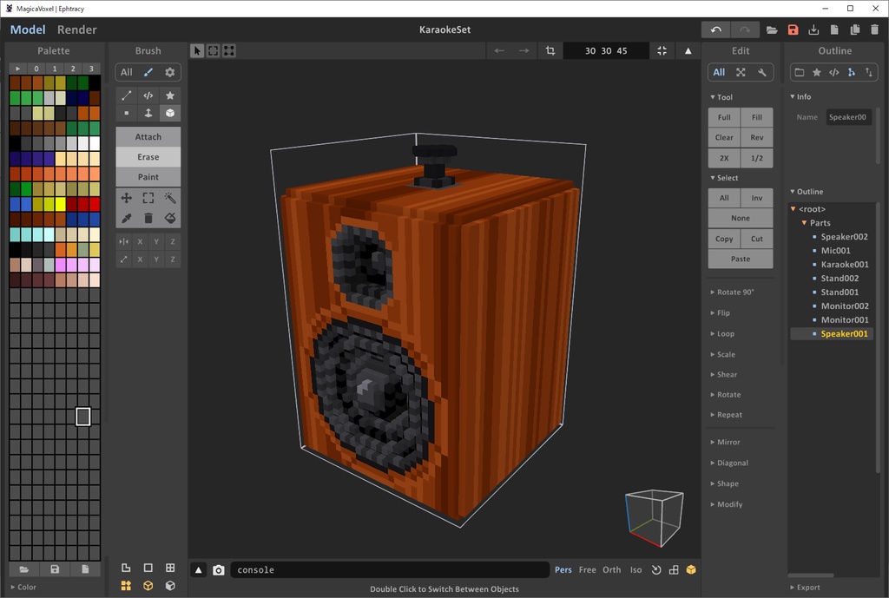Switch camera to Orth mode

(611, 569)
